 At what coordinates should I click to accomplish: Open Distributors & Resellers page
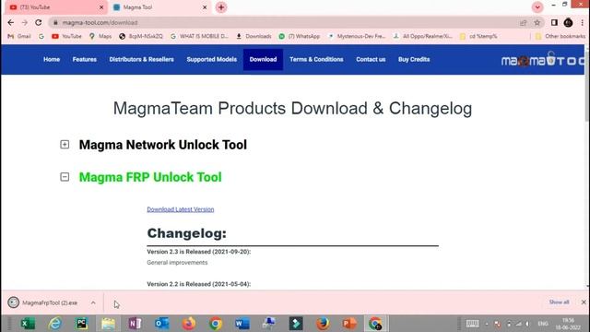pyautogui.click(x=141, y=59)
